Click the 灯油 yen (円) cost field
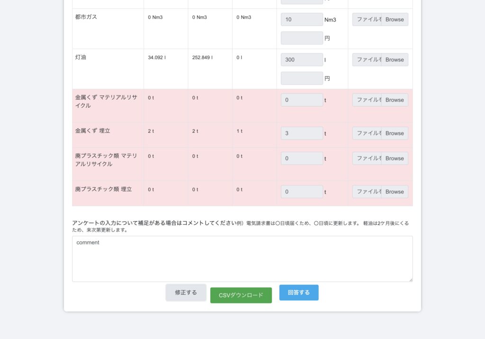This screenshot has height=339, width=485. click(302, 78)
